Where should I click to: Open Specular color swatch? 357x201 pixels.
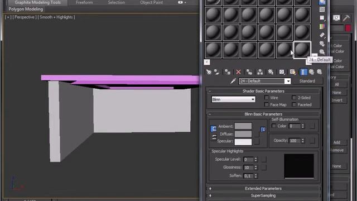click(x=243, y=142)
